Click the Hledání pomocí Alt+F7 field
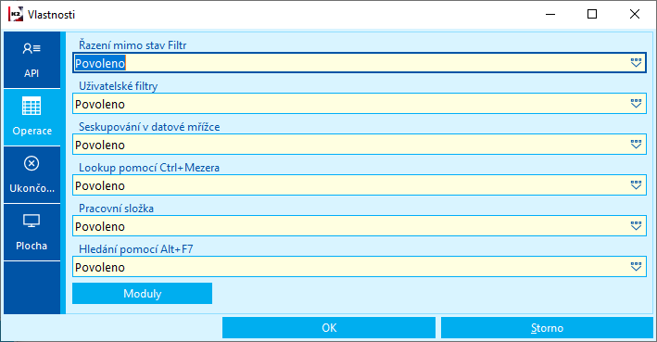Screen dimensions: 657x342 pyautogui.click(x=360, y=267)
